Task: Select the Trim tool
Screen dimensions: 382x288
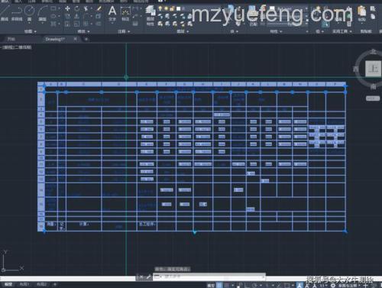Action: click(86, 8)
